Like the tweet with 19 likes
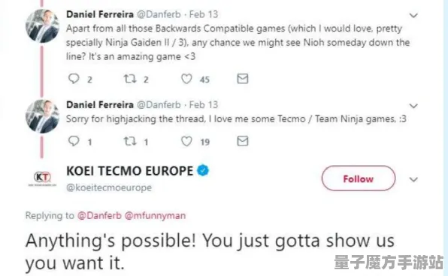The width and height of the screenshot is (448, 276). click(186, 141)
